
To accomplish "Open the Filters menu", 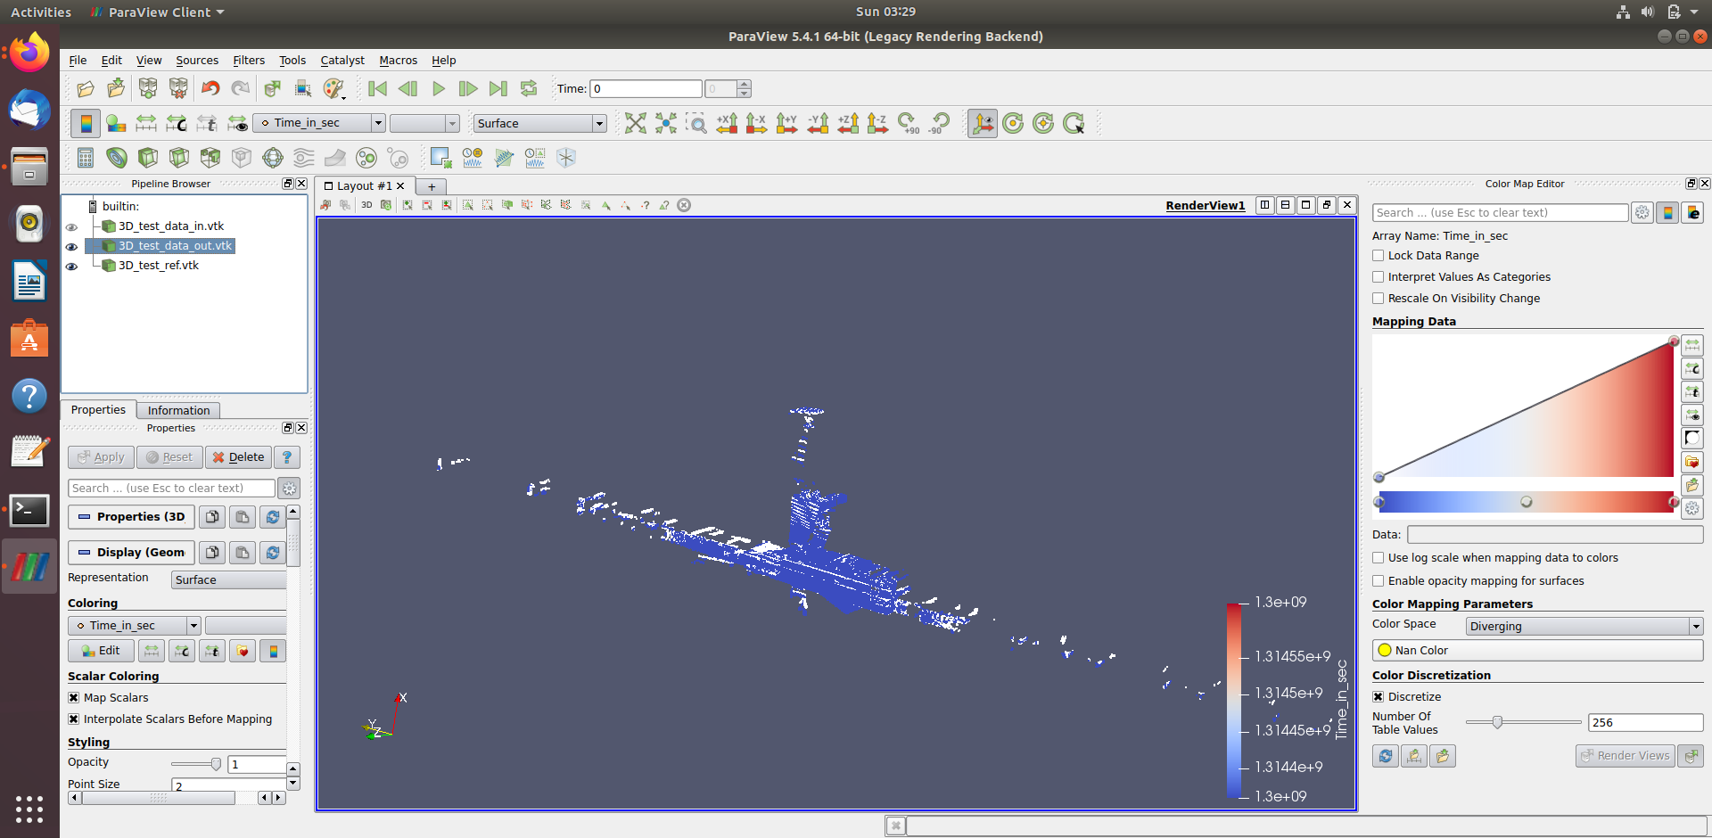I will point(248,60).
